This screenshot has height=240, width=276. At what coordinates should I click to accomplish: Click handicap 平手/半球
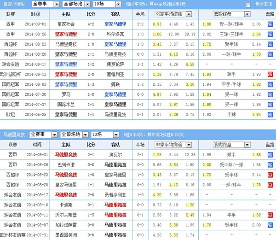tap(231, 84)
